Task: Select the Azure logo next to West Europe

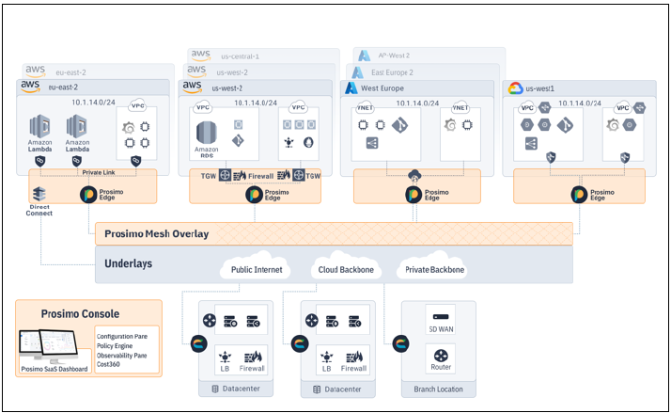Action: tap(351, 87)
